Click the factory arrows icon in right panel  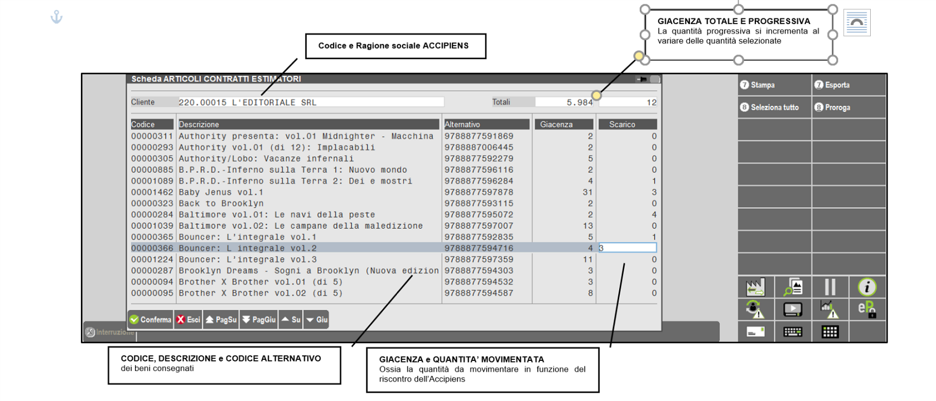[x=755, y=287]
